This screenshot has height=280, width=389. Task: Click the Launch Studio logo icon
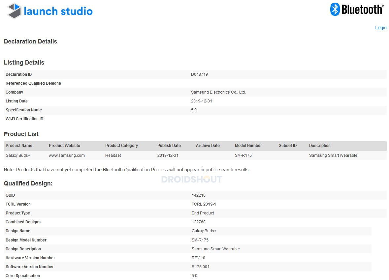[15, 11]
